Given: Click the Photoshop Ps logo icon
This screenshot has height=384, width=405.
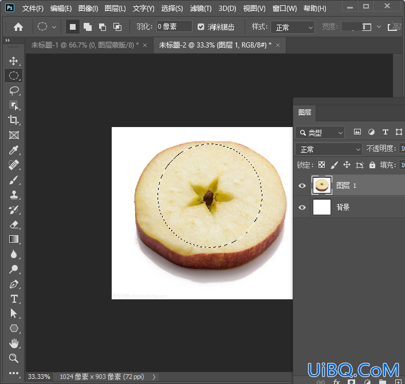Looking at the screenshot, I should pyautogui.click(x=10, y=8).
